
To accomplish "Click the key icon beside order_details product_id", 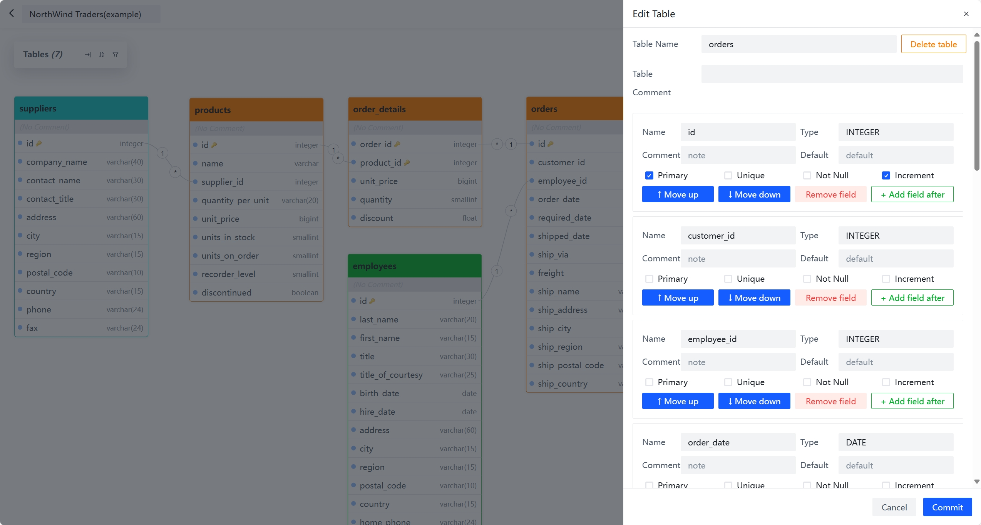I will (x=407, y=163).
